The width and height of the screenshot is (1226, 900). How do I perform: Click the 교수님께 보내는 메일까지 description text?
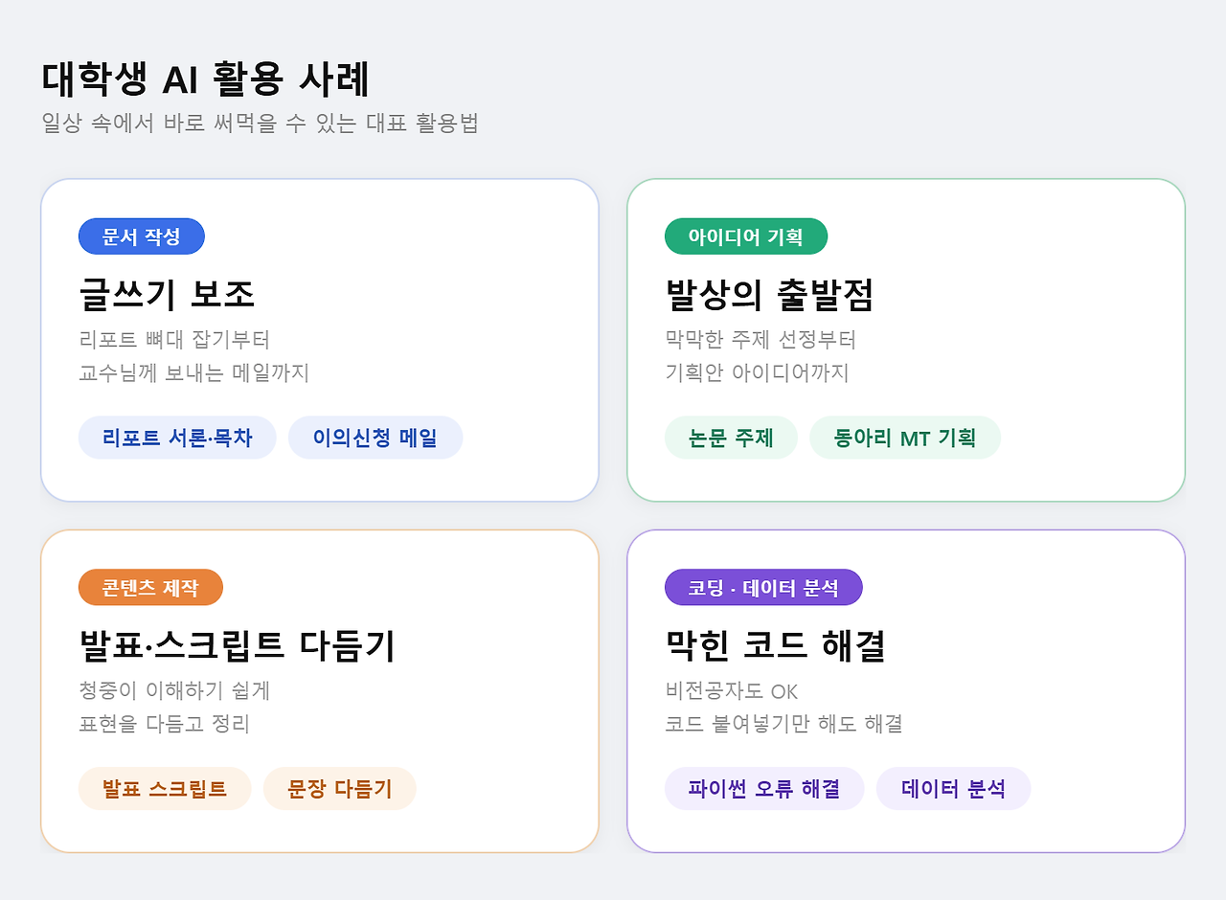tap(194, 372)
